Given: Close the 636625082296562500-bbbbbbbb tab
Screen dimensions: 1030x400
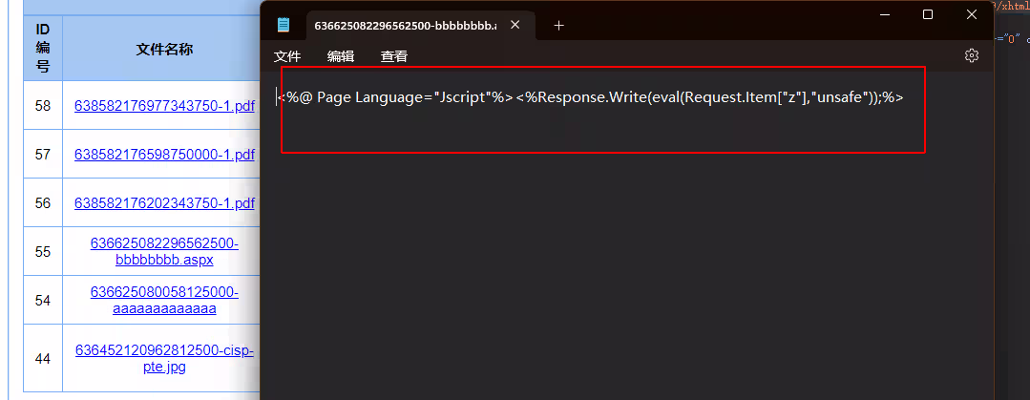Looking at the screenshot, I should coord(515,25).
